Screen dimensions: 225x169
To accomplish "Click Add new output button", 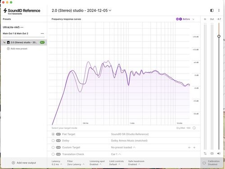I will (x=24, y=163).
